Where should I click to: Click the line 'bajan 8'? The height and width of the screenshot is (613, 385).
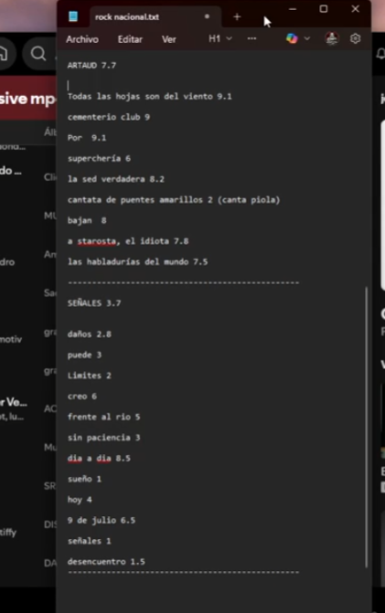click(x=87, y=220)
